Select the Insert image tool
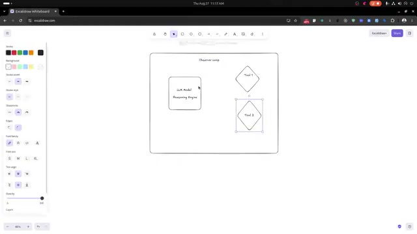The width and height of the screenshot is (417, 234). coord(243,34)
